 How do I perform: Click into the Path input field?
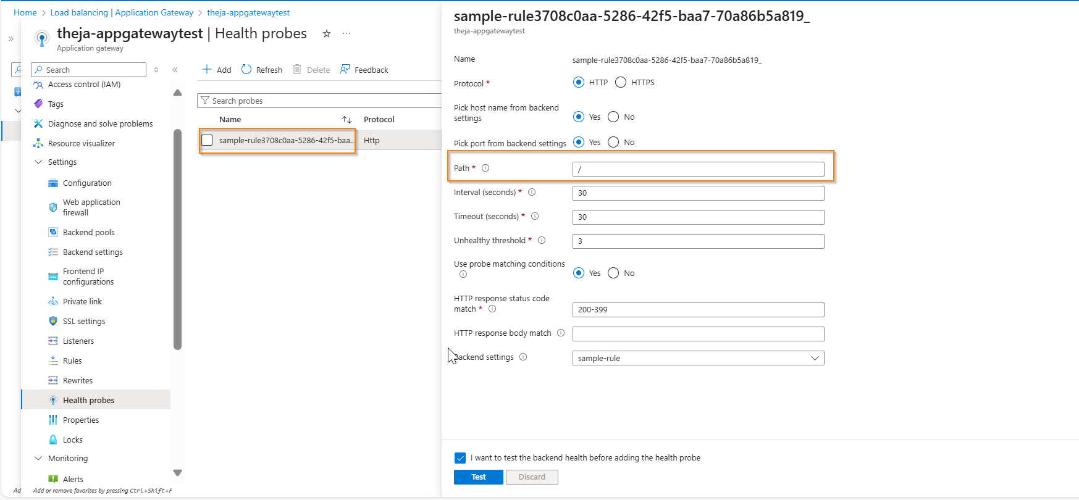tap(698, 169)
